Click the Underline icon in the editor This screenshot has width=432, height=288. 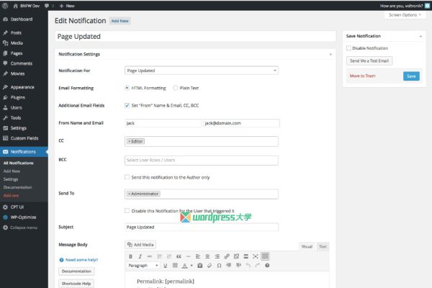click(x=166, y=266)
